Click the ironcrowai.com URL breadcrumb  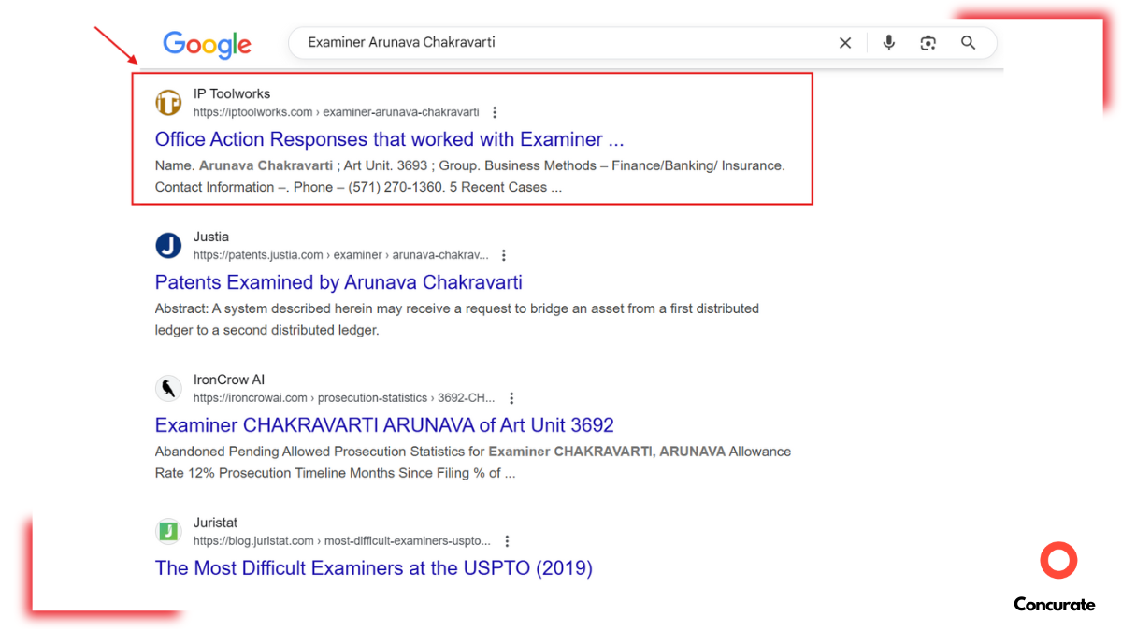(x=344, y=398)
